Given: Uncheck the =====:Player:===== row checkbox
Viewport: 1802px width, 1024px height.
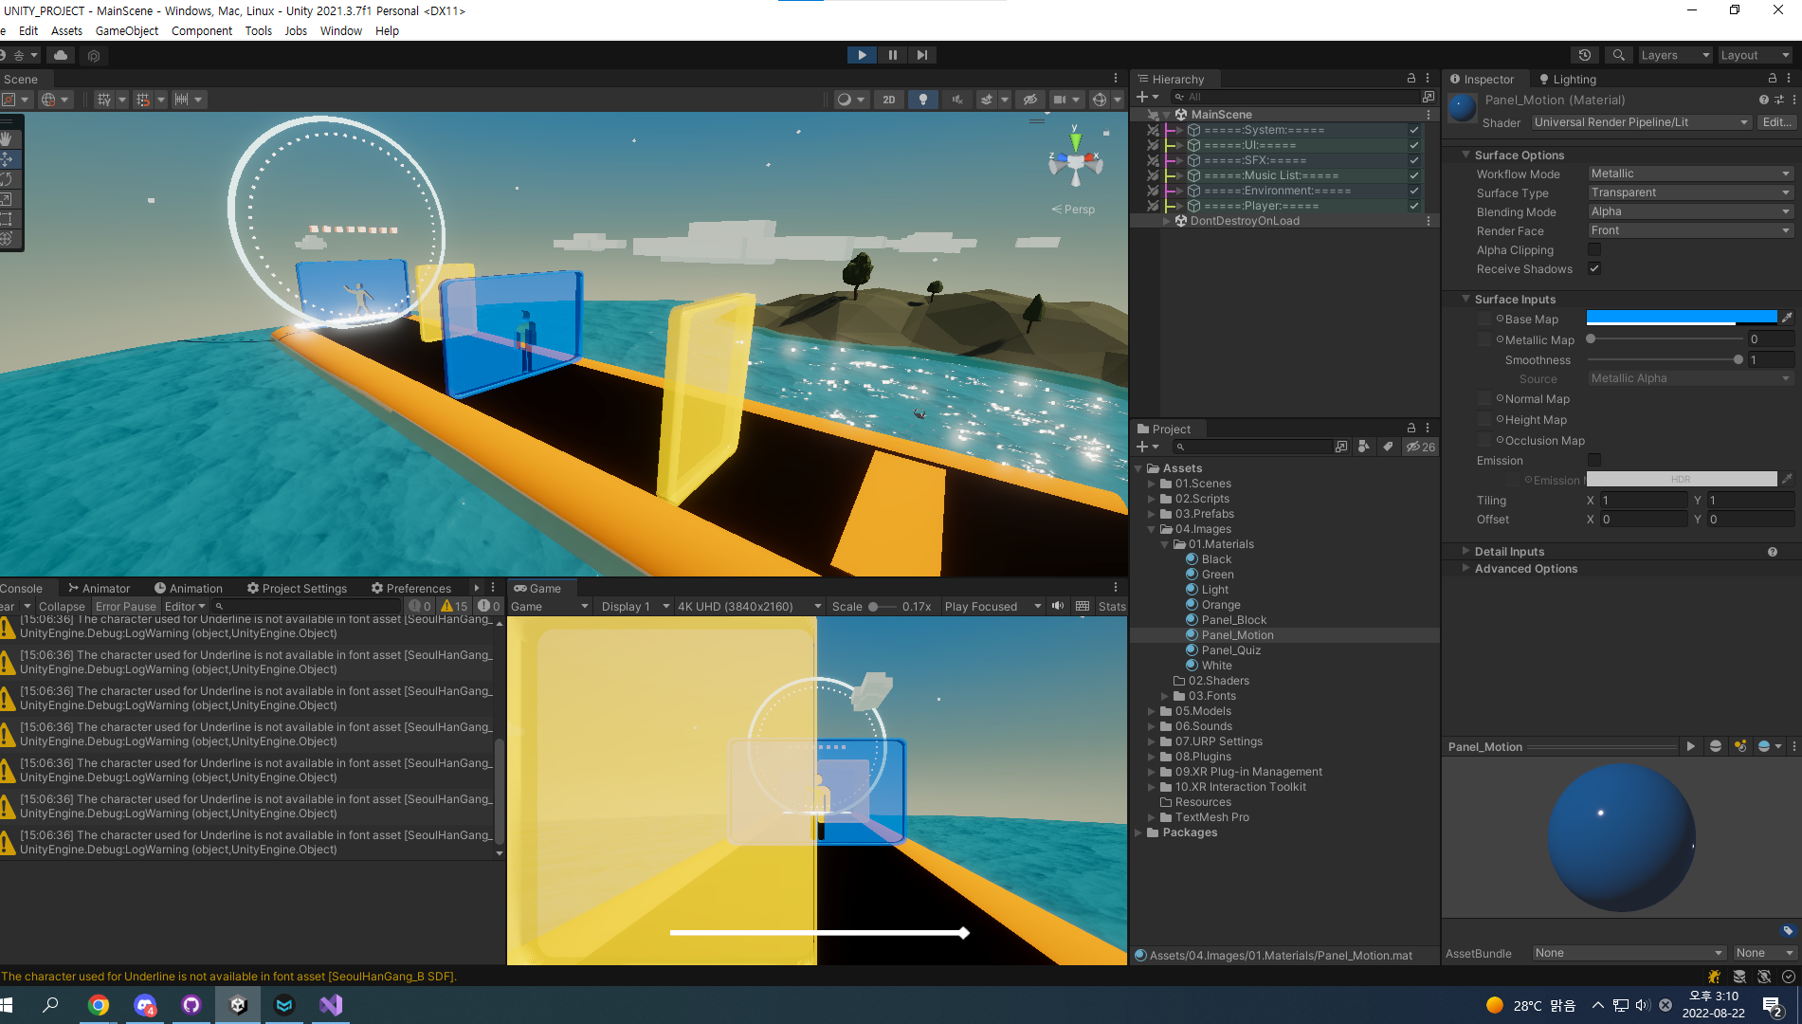Looking at the screenshot, I should click(x=1414, y=206).
